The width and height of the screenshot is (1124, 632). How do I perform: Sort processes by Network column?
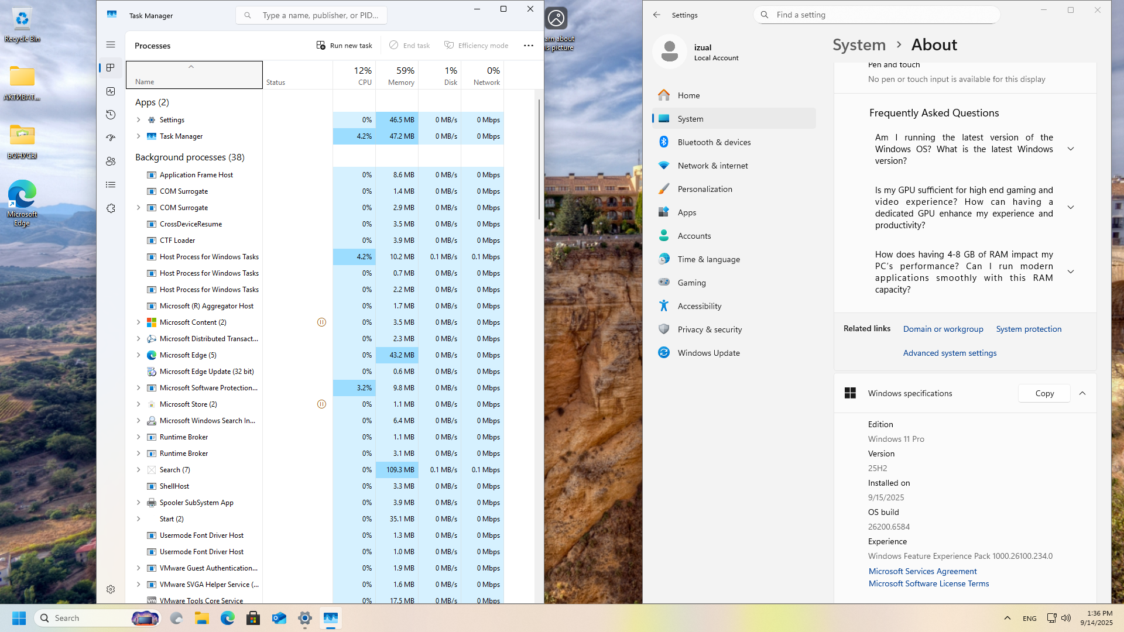click(x=482, y=75)
